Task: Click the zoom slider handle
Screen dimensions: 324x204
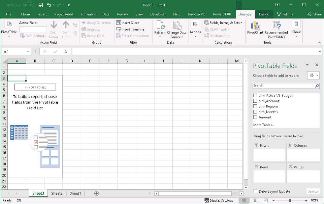Action: coord(290,200)
